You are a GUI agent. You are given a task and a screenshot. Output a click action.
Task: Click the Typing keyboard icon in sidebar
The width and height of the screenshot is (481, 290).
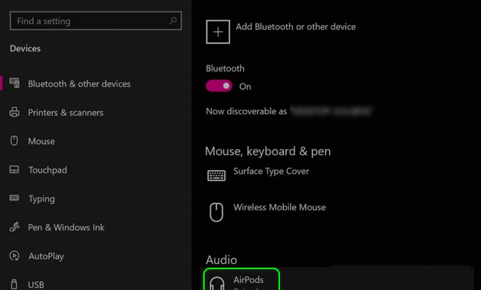click(15, 198)
